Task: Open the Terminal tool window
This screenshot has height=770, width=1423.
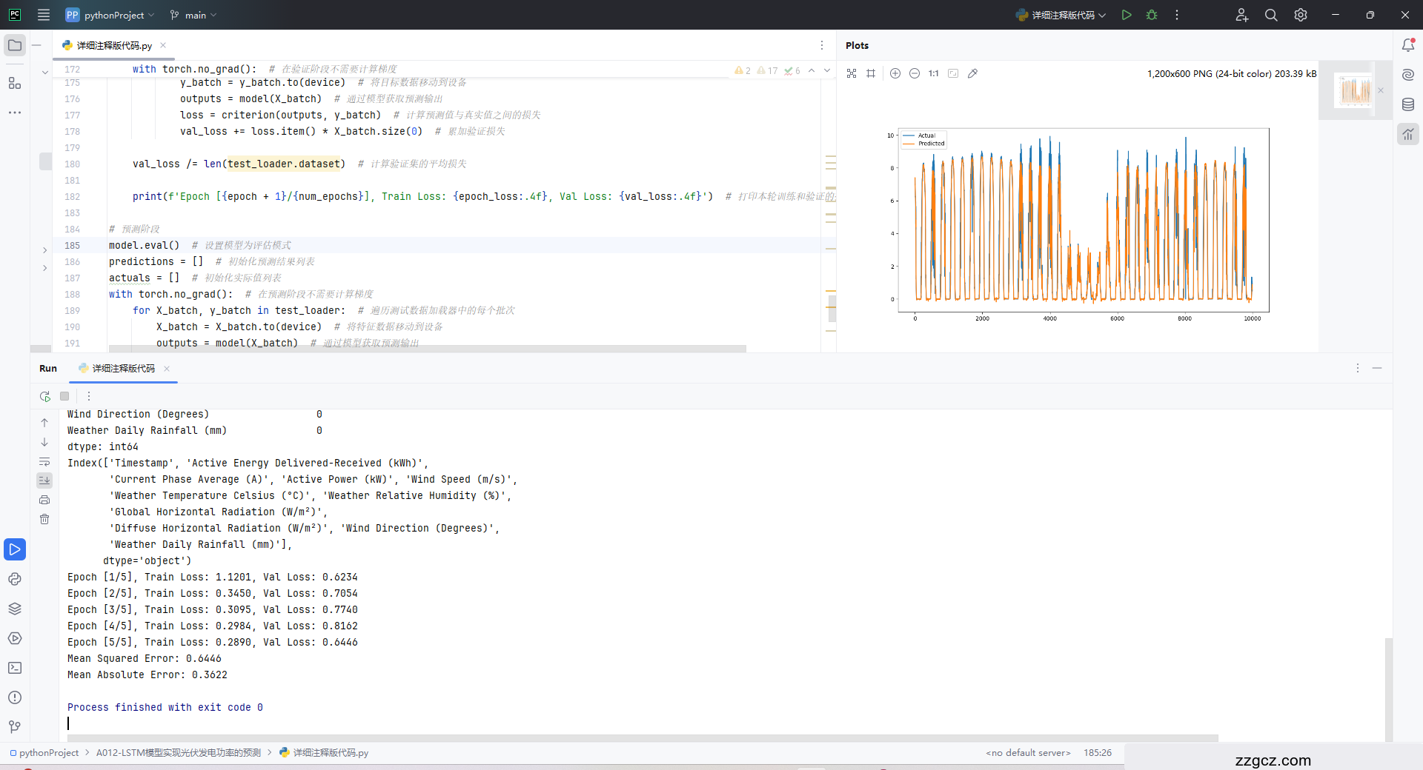Action: (x=15, y=668)
